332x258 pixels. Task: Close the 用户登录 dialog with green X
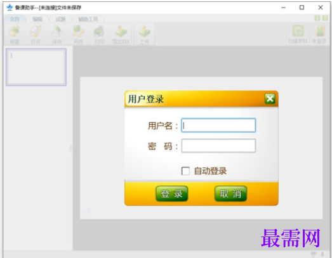270,99
